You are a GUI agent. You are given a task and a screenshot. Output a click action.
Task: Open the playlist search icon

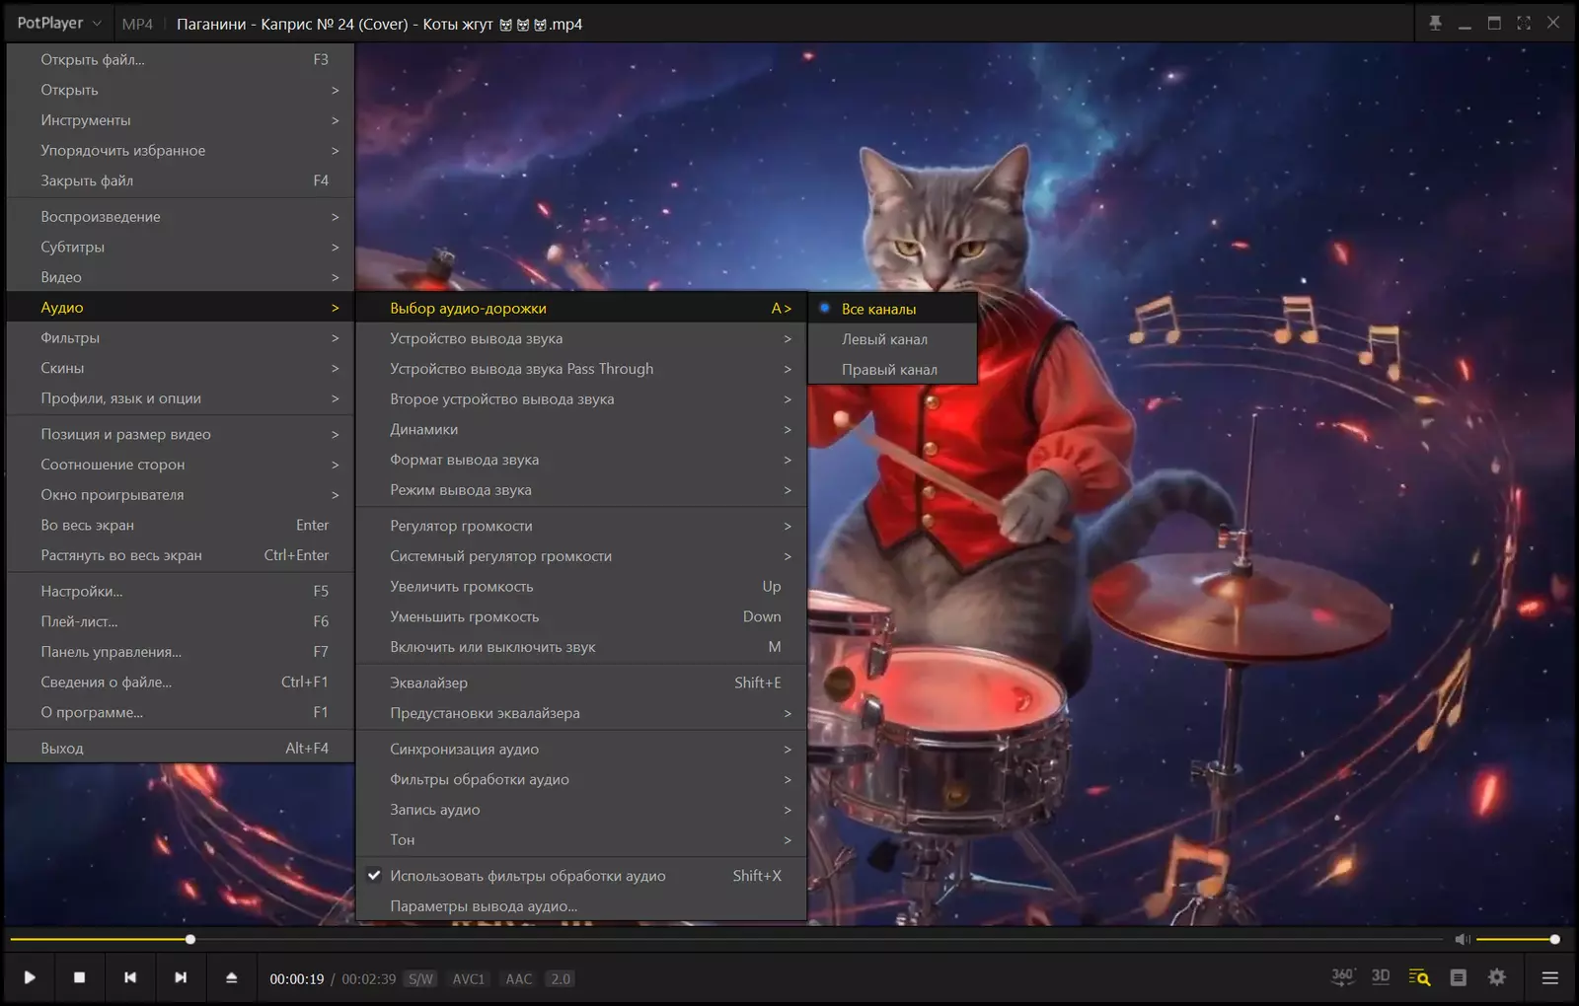pos(1419,977)
